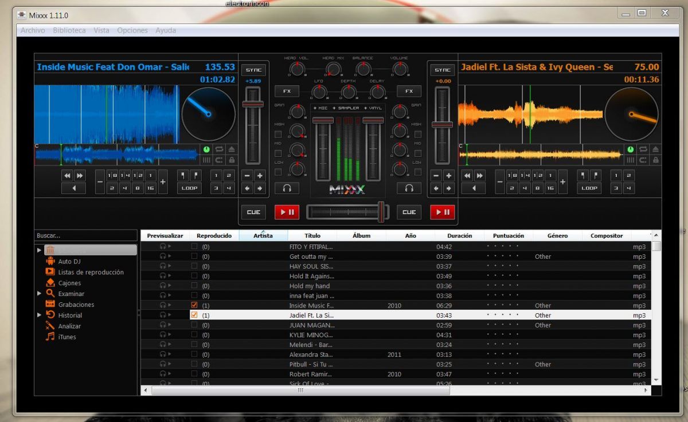Expand the + MIC section
Screen dimensions: 688x422
pyautogui.click(x=320, y=108)
